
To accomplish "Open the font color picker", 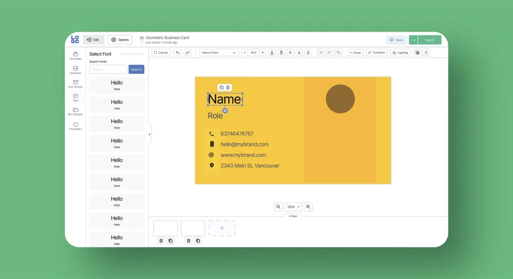I will pyautogui.click(x=272, y=52).
